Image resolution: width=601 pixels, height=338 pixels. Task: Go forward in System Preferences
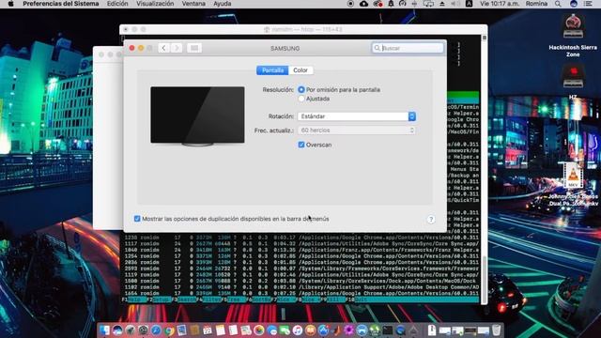177,48
